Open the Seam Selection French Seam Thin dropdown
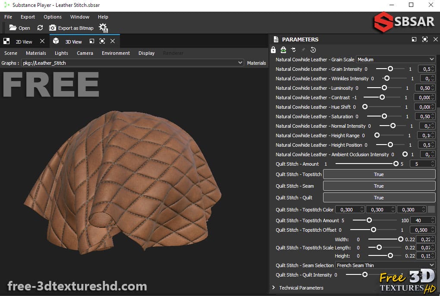Viewport: 440px width, 296px height. pyautogui.click(x=385, y=265)
